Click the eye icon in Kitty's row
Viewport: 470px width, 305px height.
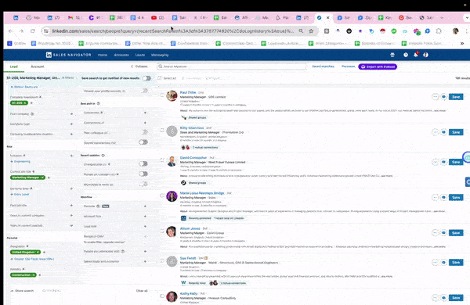coord(444,132)
